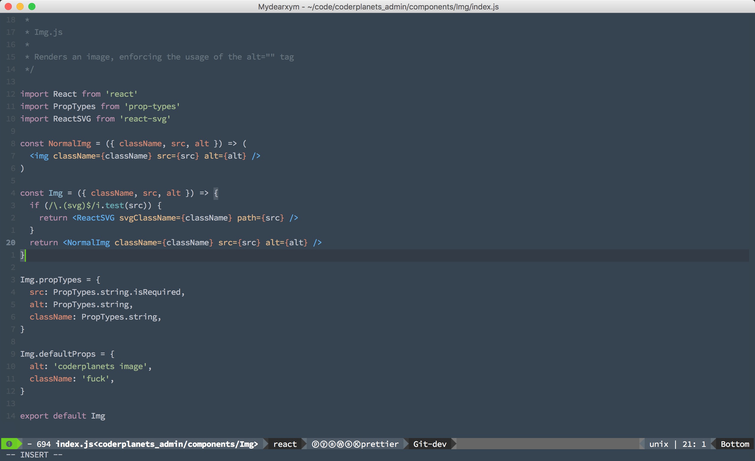Viewport: 755px width, 461px height.
Task: Click the yellow minimize window button
Action: point(20,6)
